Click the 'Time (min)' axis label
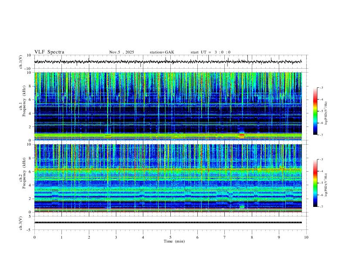 pyautogui.click(x=174, y=241)
